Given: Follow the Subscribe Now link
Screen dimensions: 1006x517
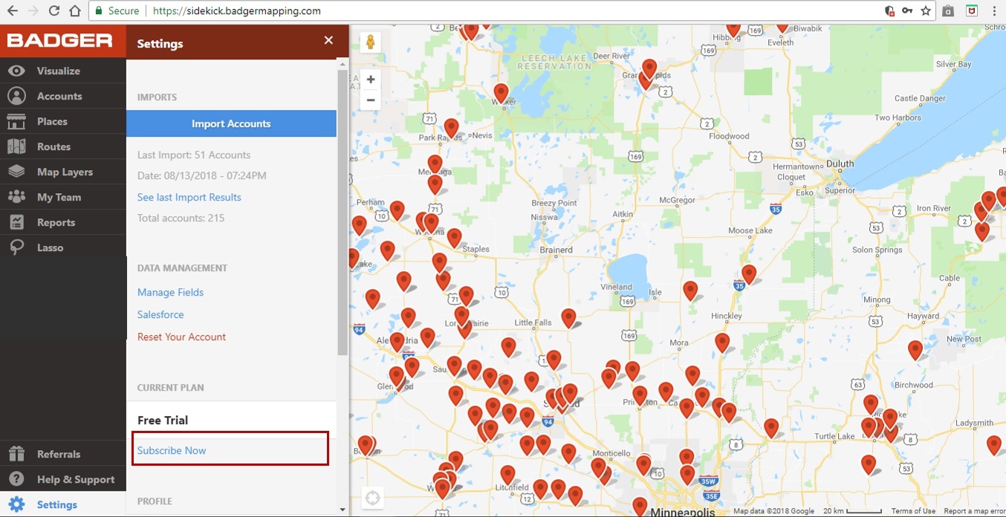Looking at the screenshot, I should pyautogui.click(x=172, y=450).
